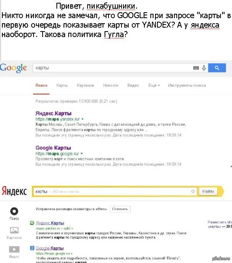This screenshot has height=263, width=232.
Task: Switch to the Новости tab in Google
Action: tap(110, 86)
